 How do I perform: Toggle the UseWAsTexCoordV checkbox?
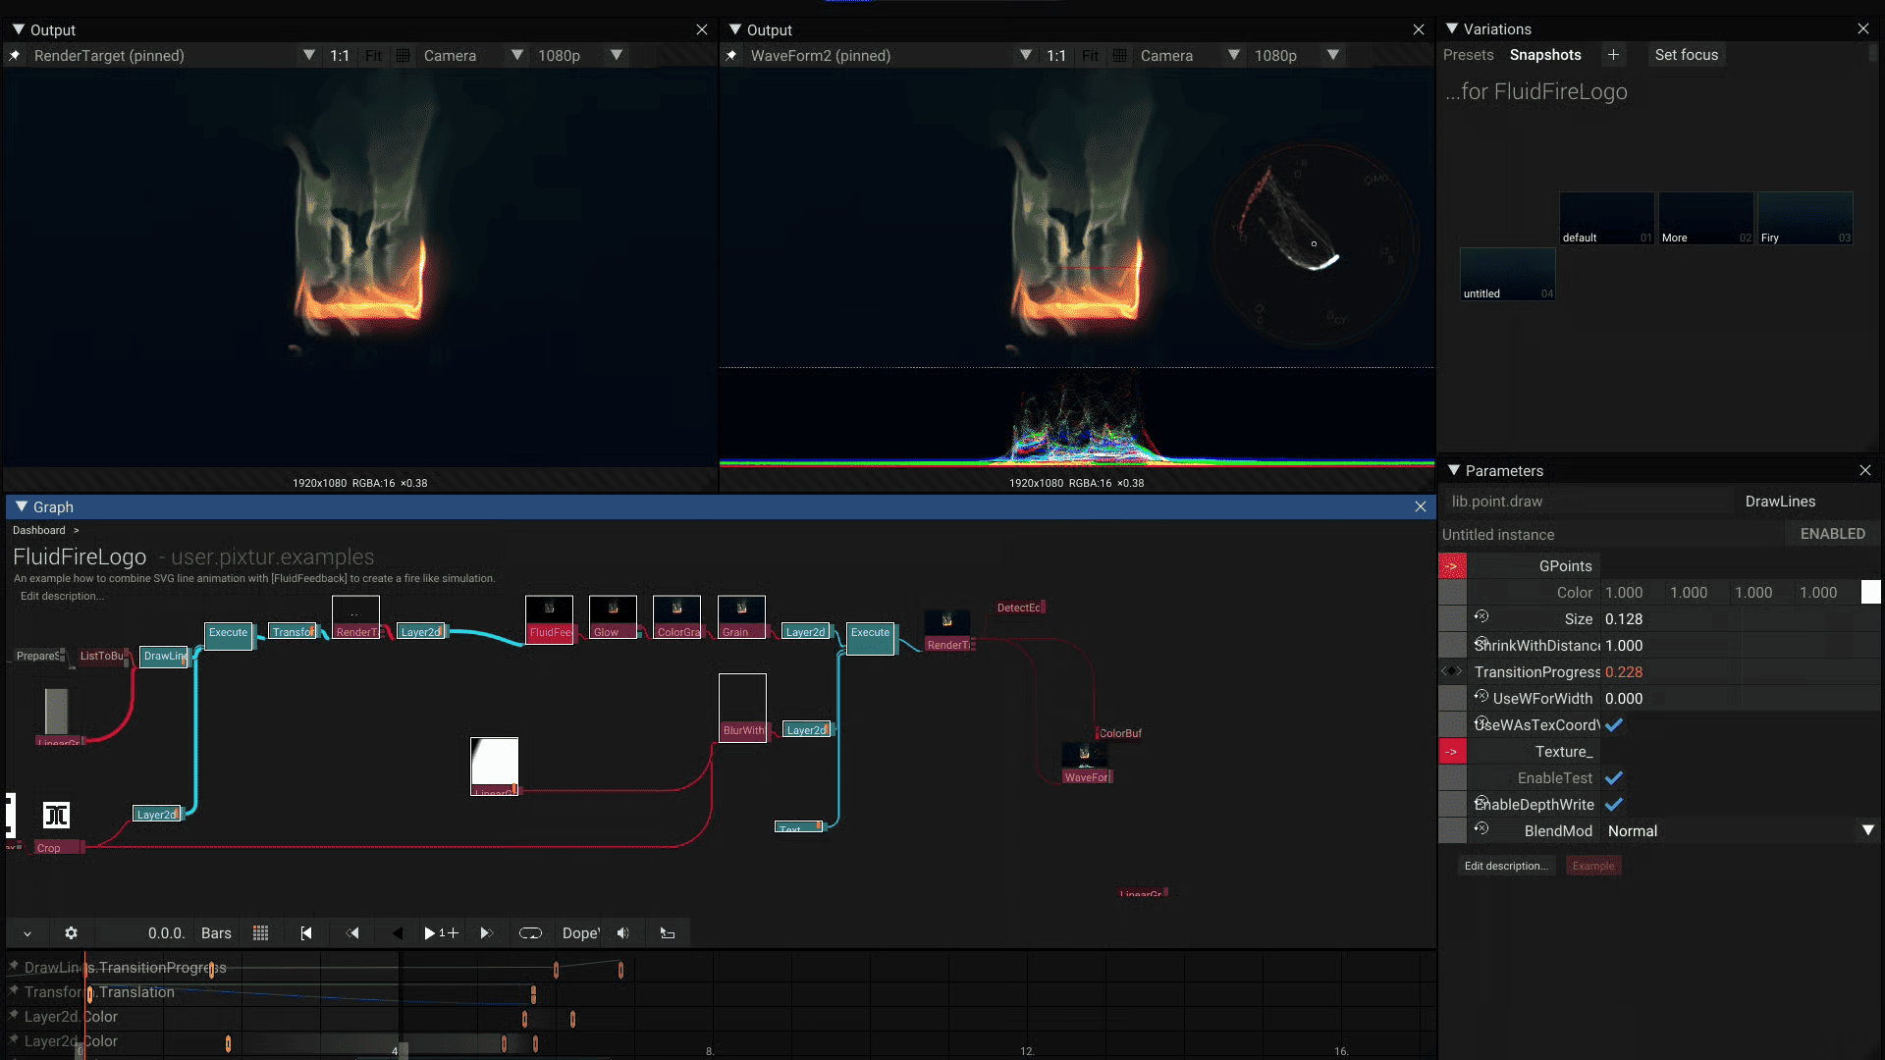1614,725
